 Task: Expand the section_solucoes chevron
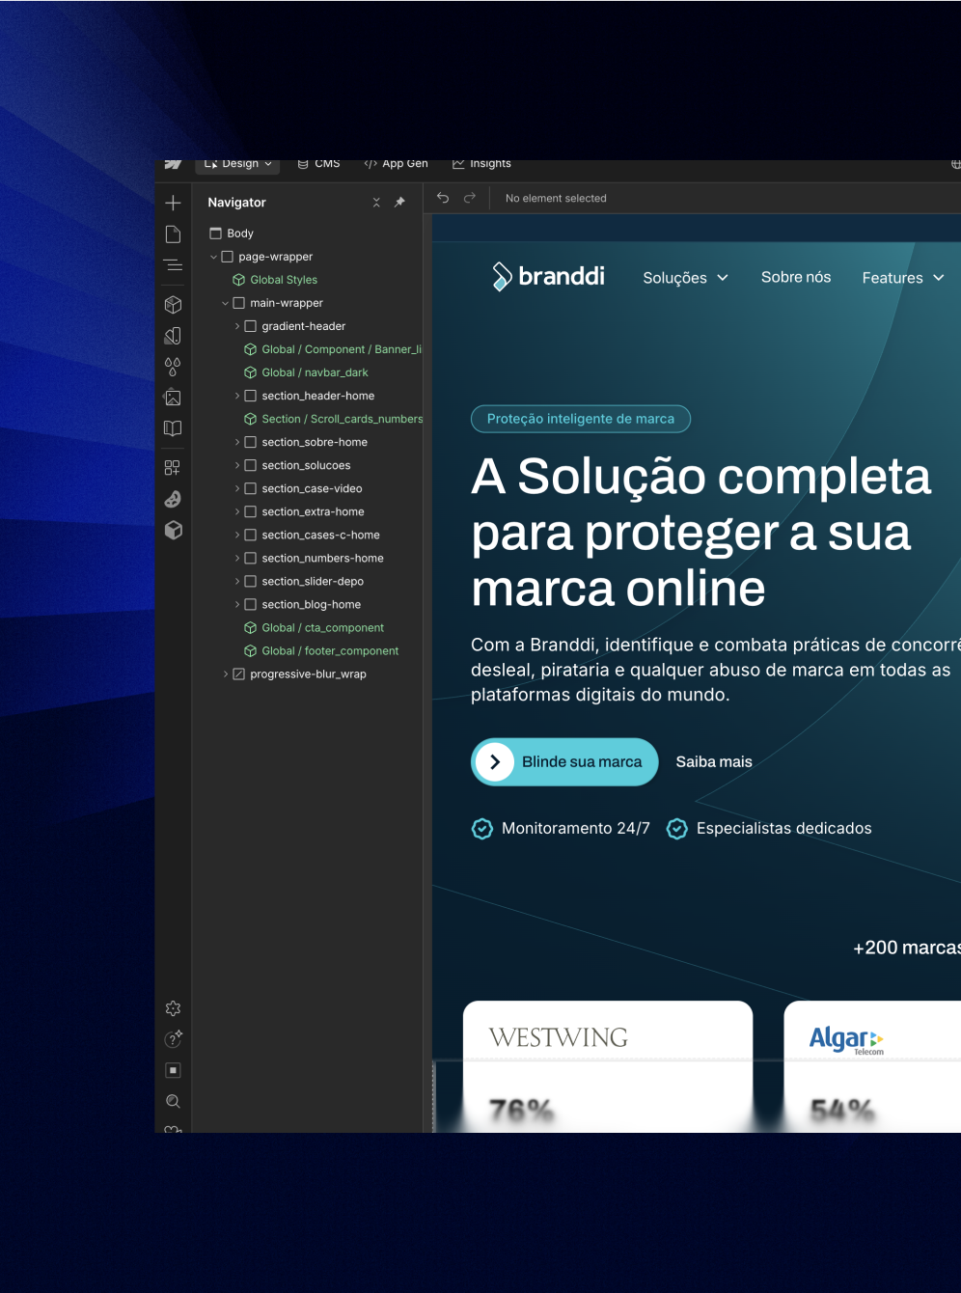(236, 465)
